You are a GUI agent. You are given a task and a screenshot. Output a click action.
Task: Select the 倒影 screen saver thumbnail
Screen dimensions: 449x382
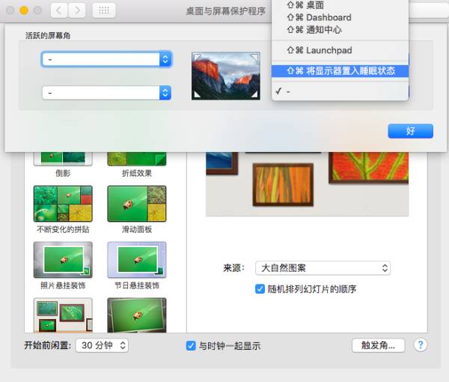click(63, 157)
